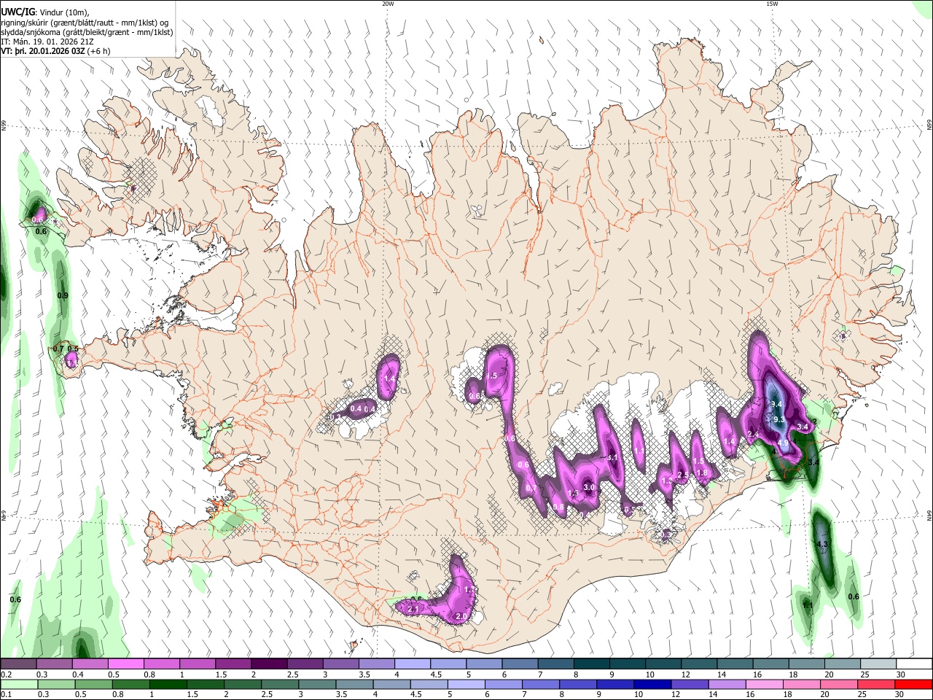Click the '0.2' label on the snow legend
The width and height of the screenshot is (933, 700).
(x=5, y=674)
